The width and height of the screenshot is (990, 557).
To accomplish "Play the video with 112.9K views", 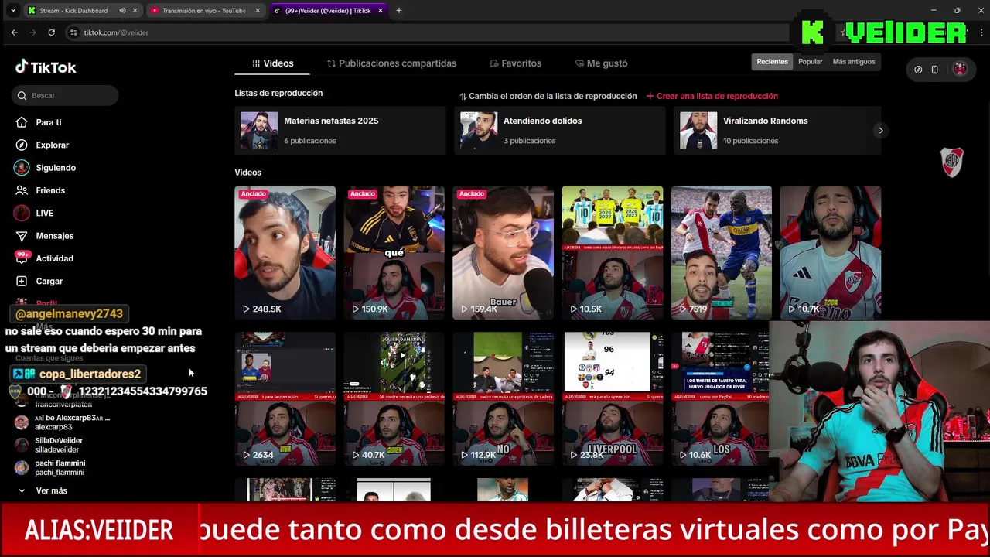I will 504,398.
